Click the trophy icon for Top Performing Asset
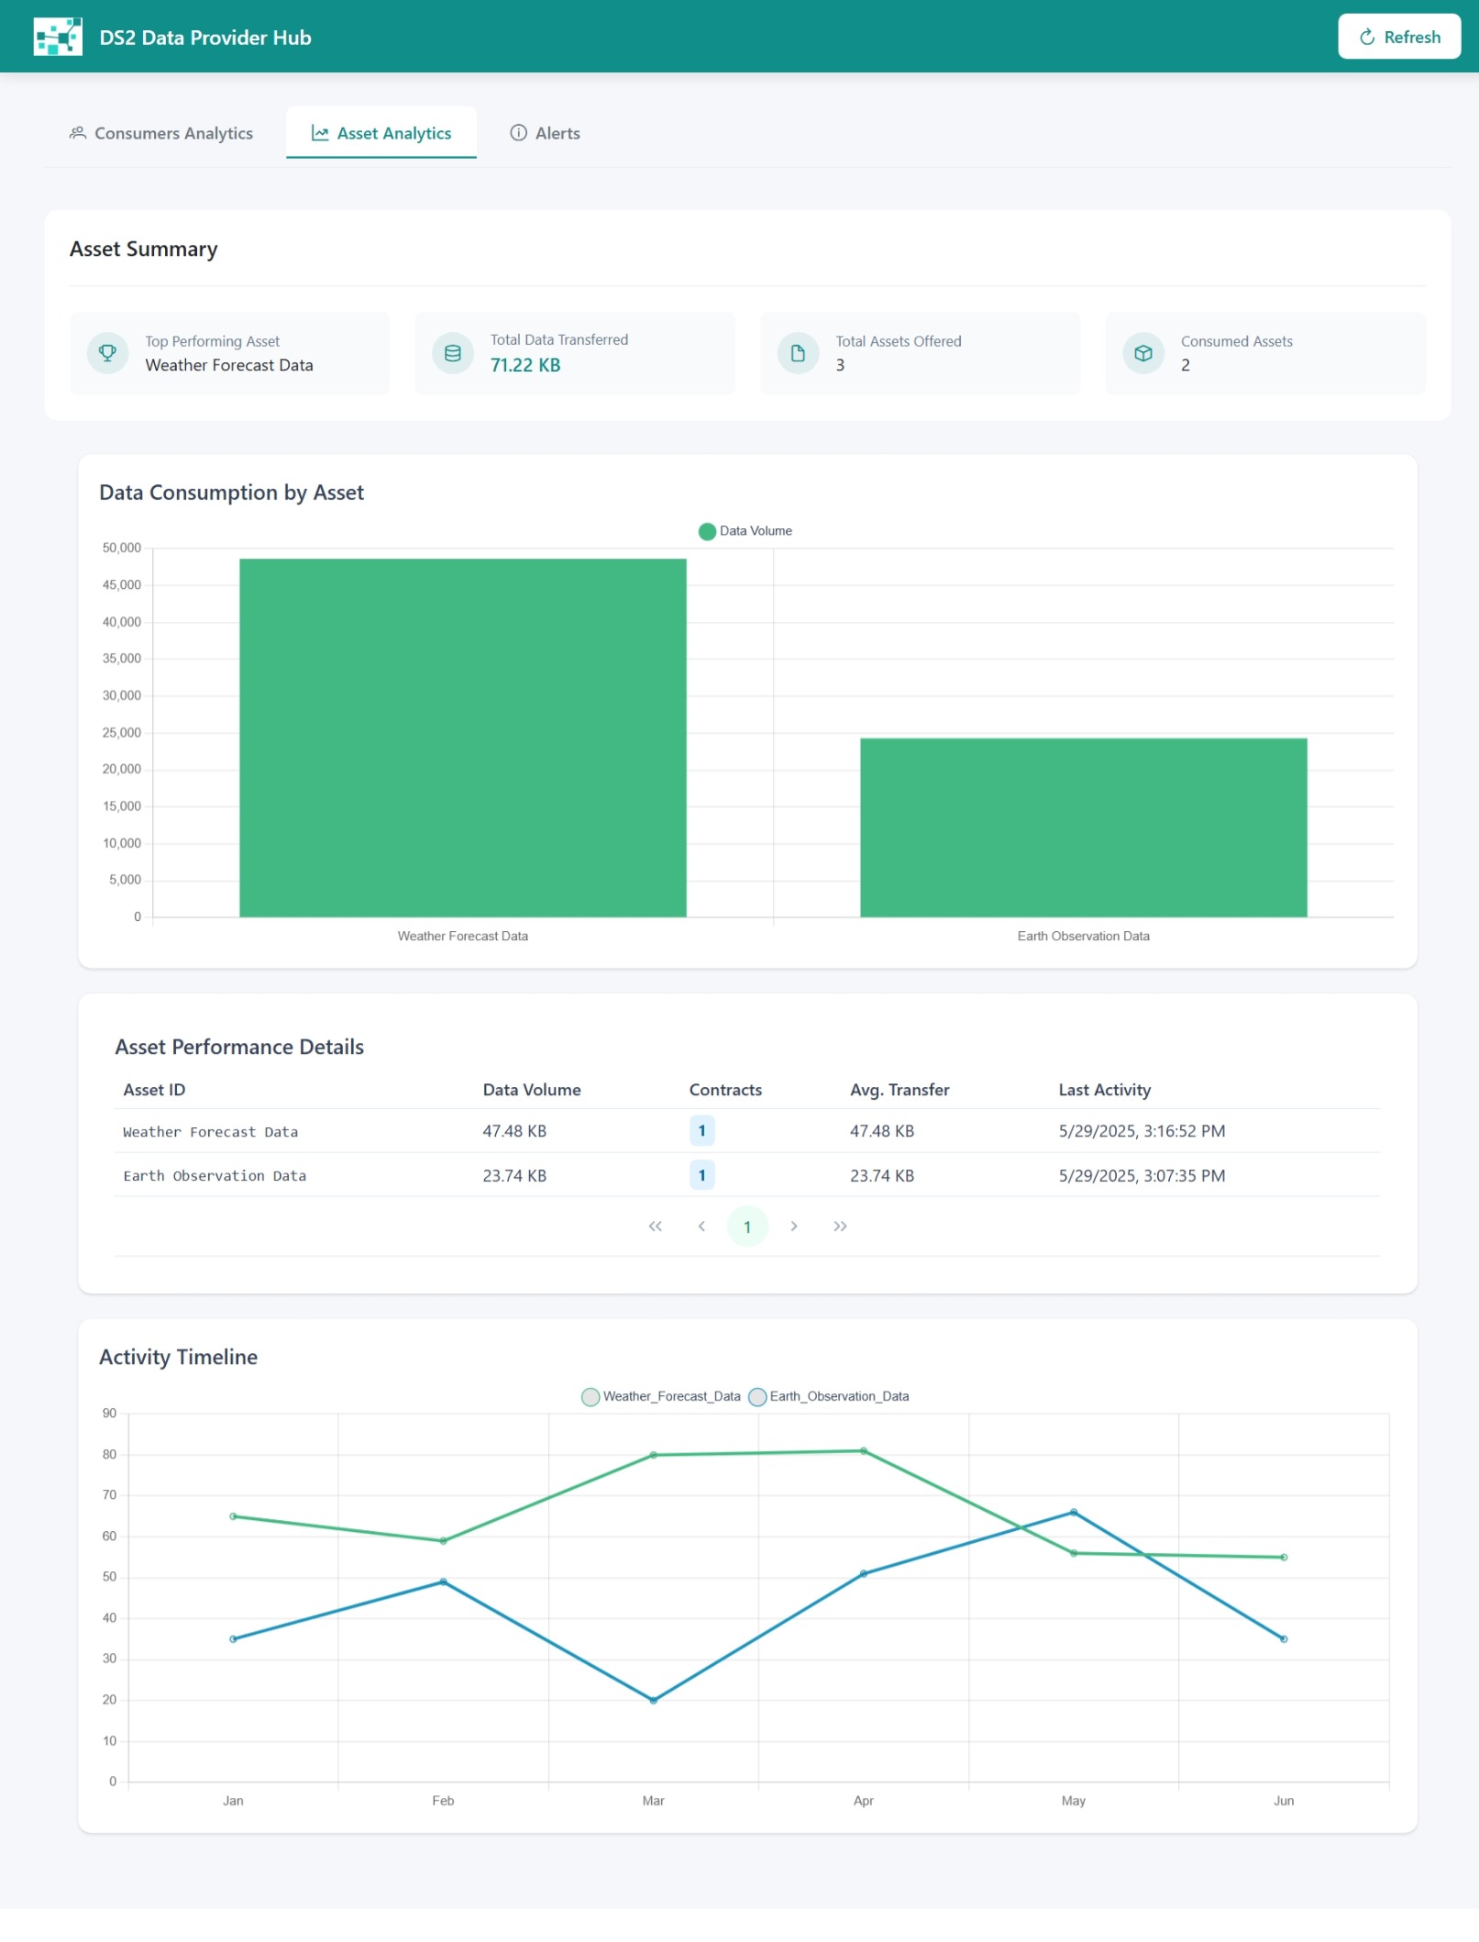This screenshot has height=1942, width=1479. (107, 353)
